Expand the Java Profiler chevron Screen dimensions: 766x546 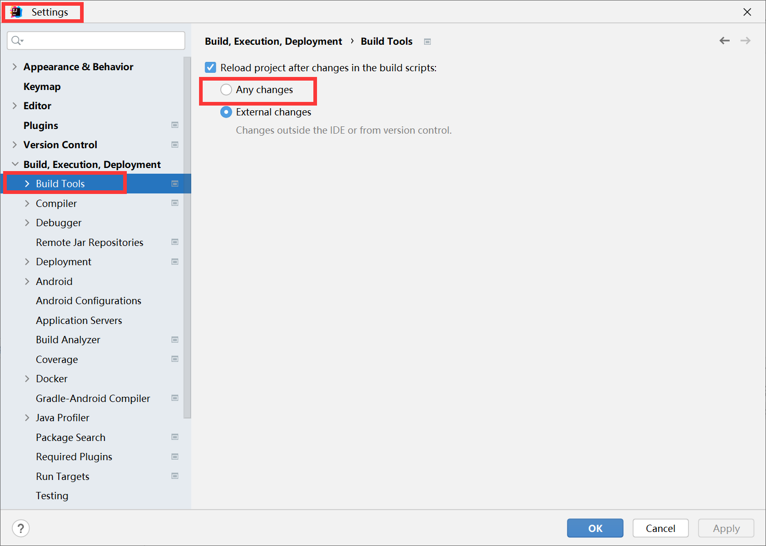[x=27, y=418]
